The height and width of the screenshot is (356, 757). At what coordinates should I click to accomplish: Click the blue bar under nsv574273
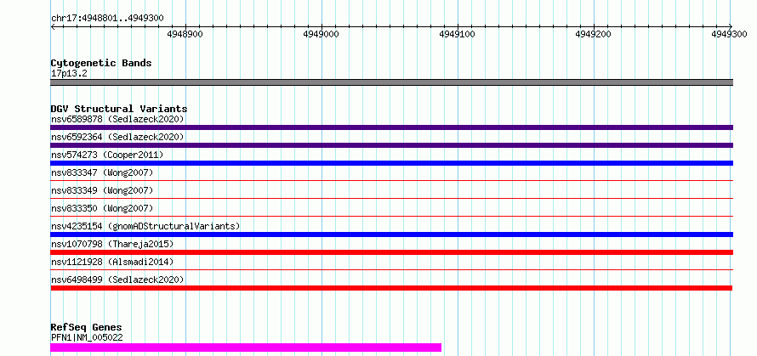pyautogui.click(x=391, y=163)
